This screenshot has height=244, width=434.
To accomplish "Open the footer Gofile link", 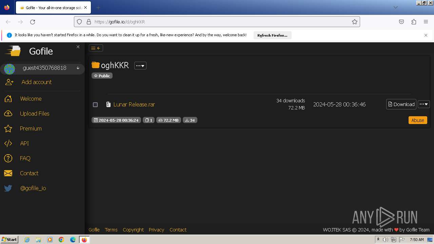I will [x=94, y=230].
